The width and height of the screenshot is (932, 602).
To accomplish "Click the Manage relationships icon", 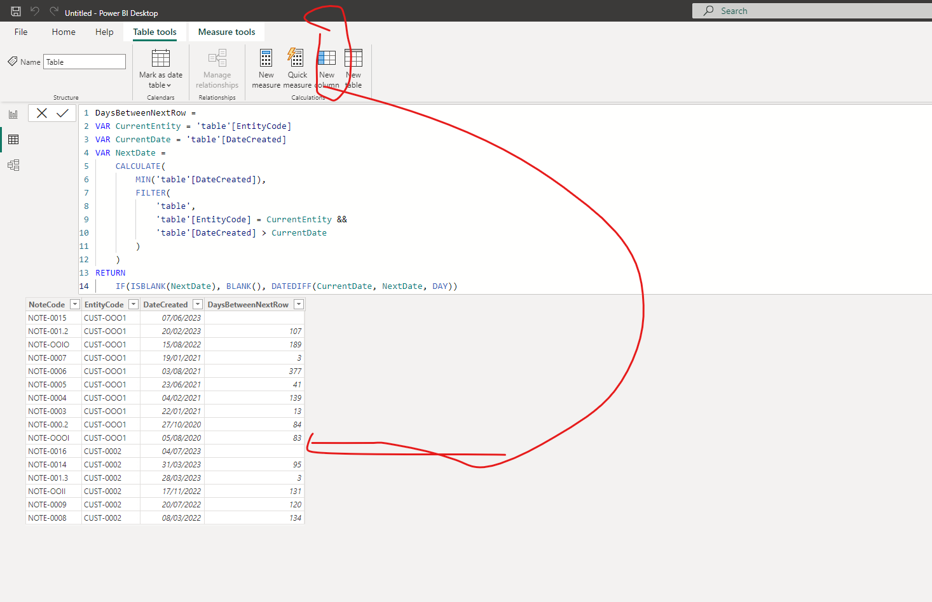I will click(x=217, y=58).
